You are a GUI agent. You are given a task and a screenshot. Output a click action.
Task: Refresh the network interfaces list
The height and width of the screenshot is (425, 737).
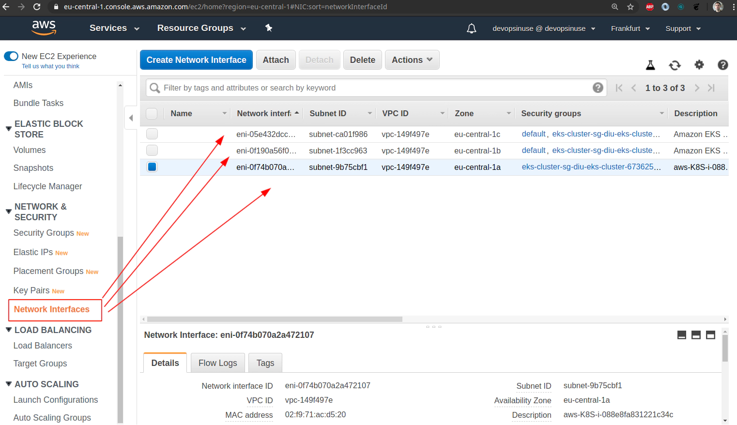(x=675, y=65)
